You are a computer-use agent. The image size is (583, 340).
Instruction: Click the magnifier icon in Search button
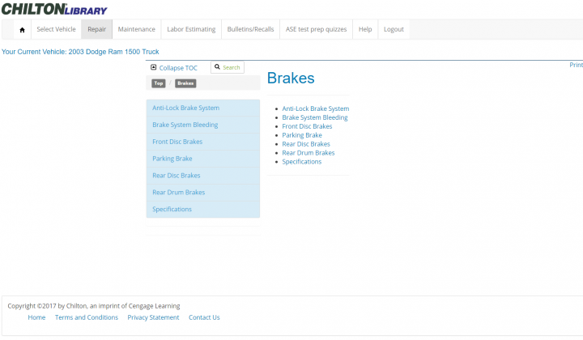[x=217, y=67]
